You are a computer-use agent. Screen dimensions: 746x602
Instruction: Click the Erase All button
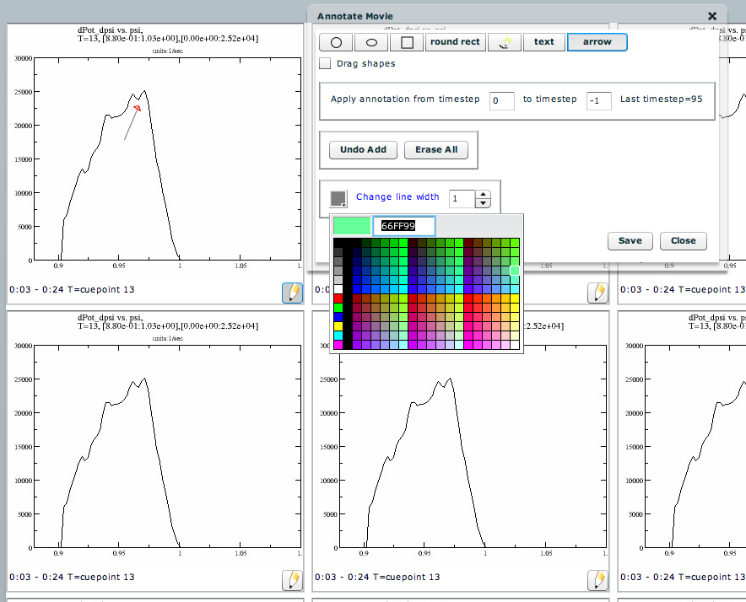coord(436,150)
